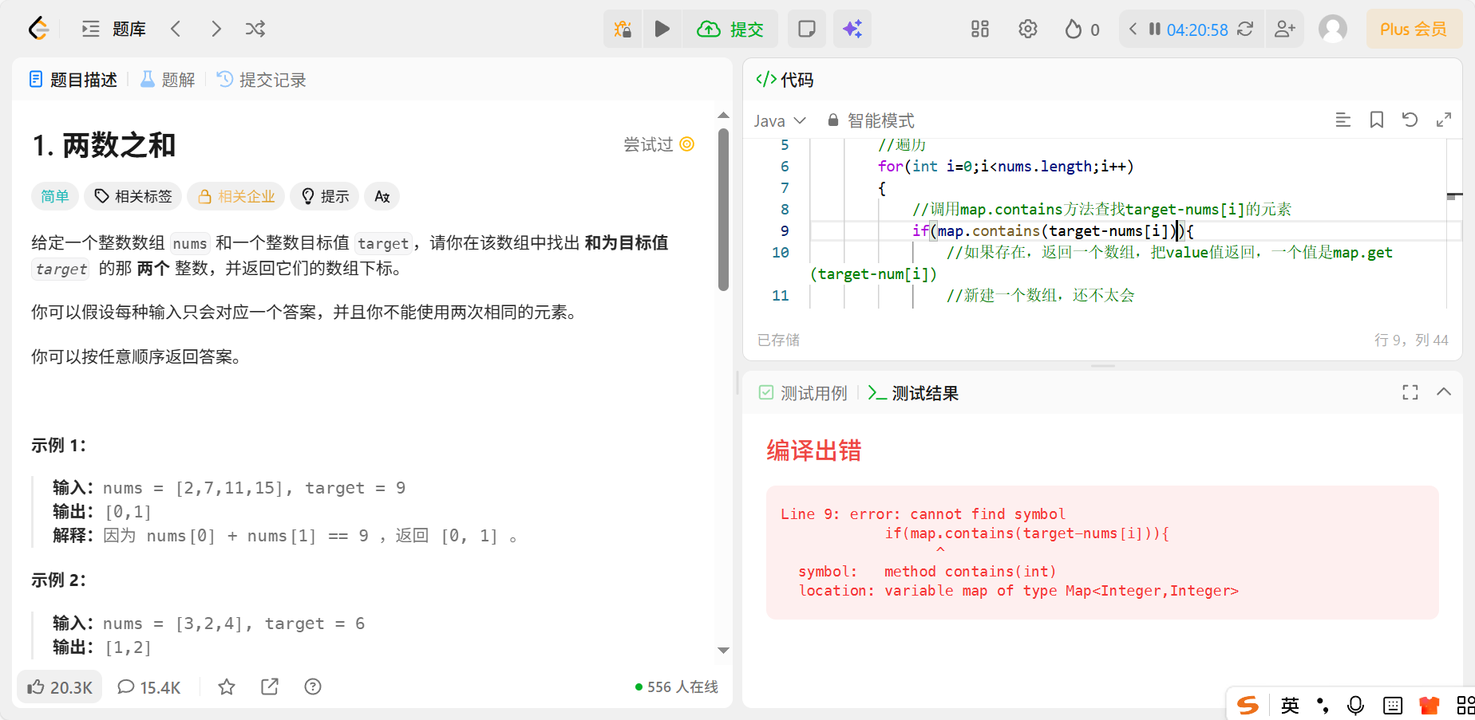Open the AI sparkle assistant icon
The image size is (1475, 720).
click(x=852, y=30)
